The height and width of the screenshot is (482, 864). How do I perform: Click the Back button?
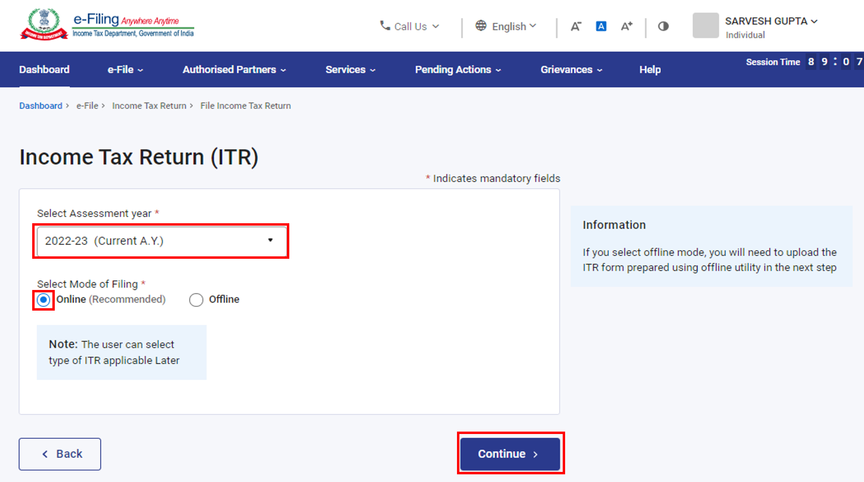pos(60,454)
